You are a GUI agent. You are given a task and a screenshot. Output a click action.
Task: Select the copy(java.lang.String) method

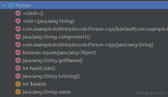click(88, 45)
